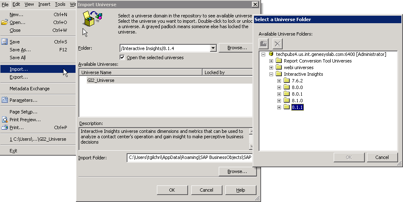Click the Import Folder path field
The image size is (403, 202).
point(189,158)
